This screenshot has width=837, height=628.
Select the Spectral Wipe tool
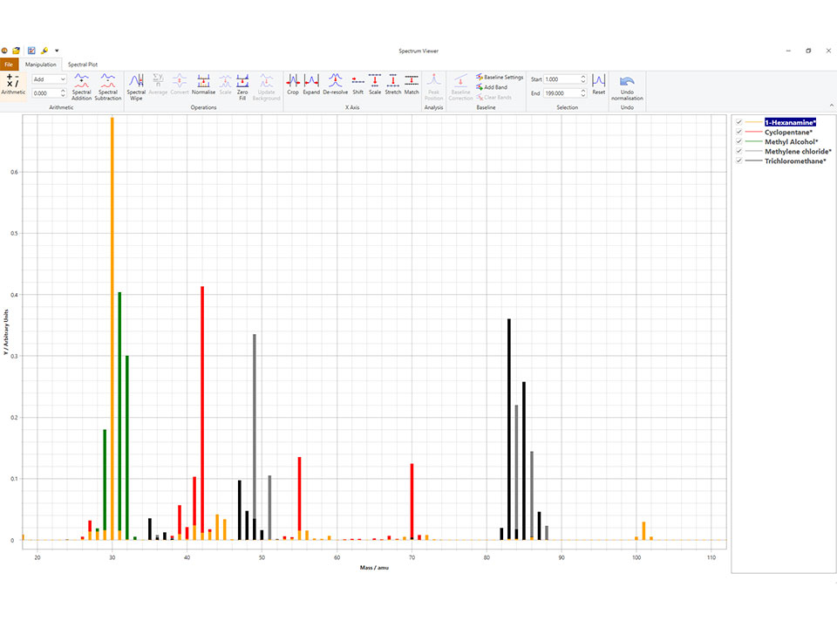[x=136, y=87]
